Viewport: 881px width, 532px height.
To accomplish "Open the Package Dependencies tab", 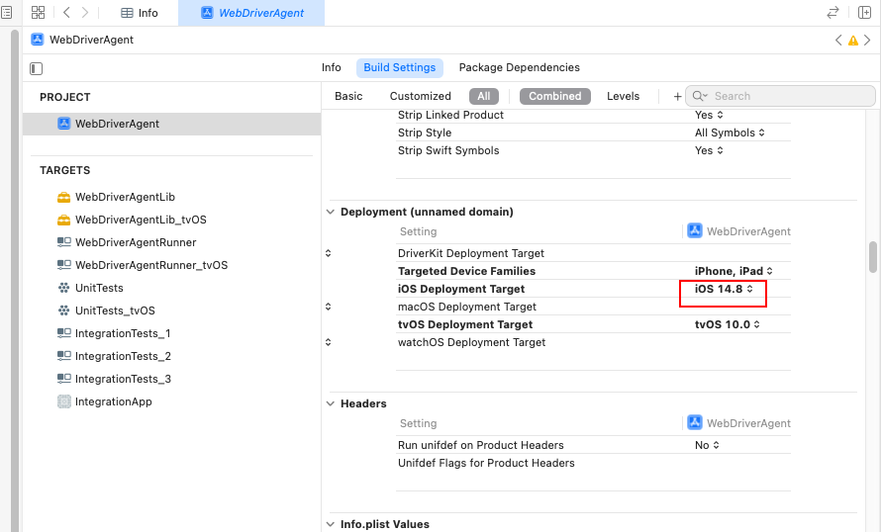I will (x=519, y=67).
